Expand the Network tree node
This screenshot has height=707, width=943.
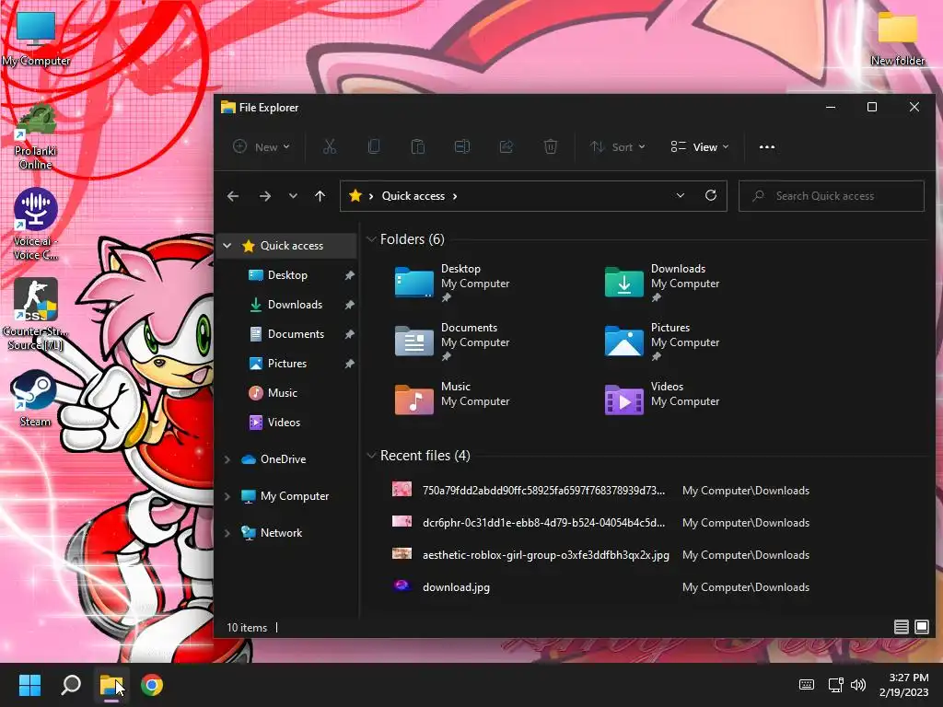[227, 533]
